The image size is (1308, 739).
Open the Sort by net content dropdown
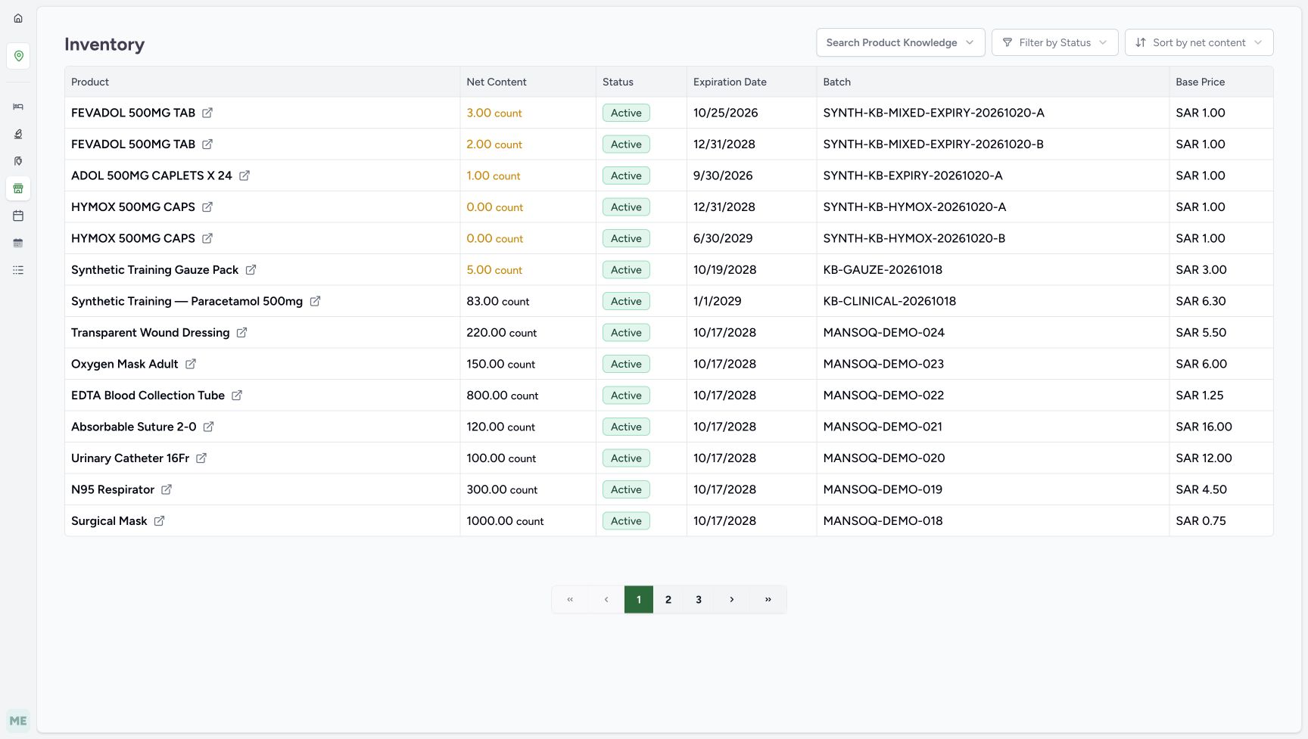click(x=1199, y=42)
